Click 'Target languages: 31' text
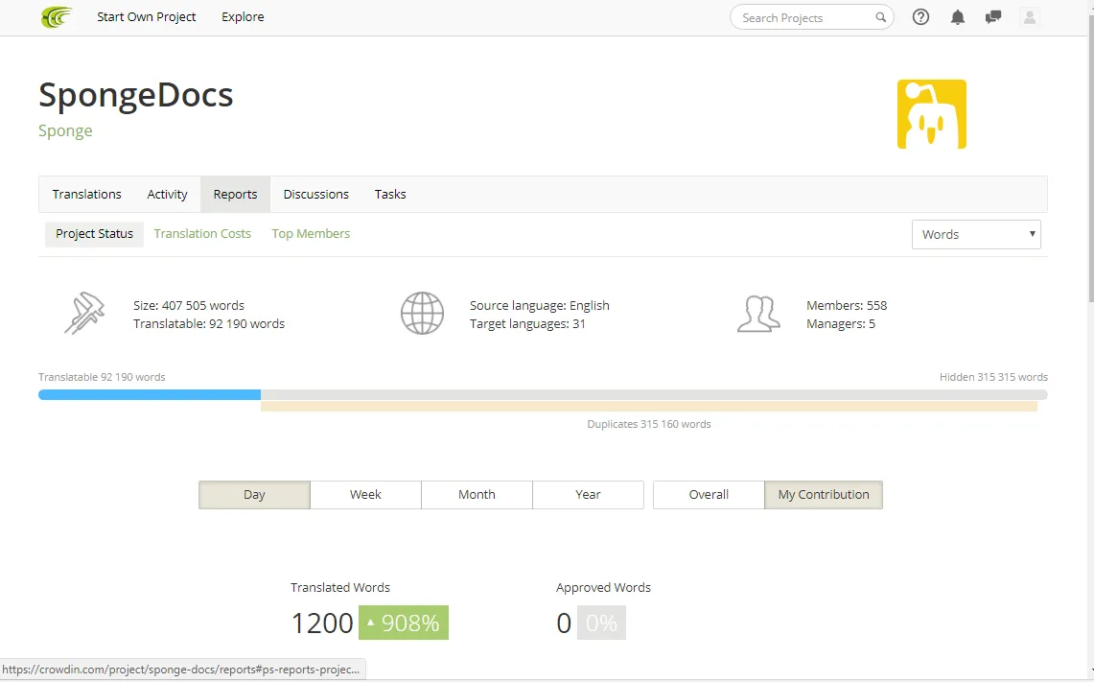This screenshot has height=682, width=1094. click(527, 324)
